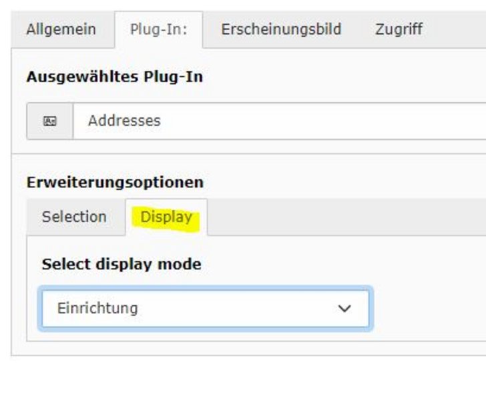486x400 pixels.
Task: Click the Select display mode label
Action: [x=121, y=264]
